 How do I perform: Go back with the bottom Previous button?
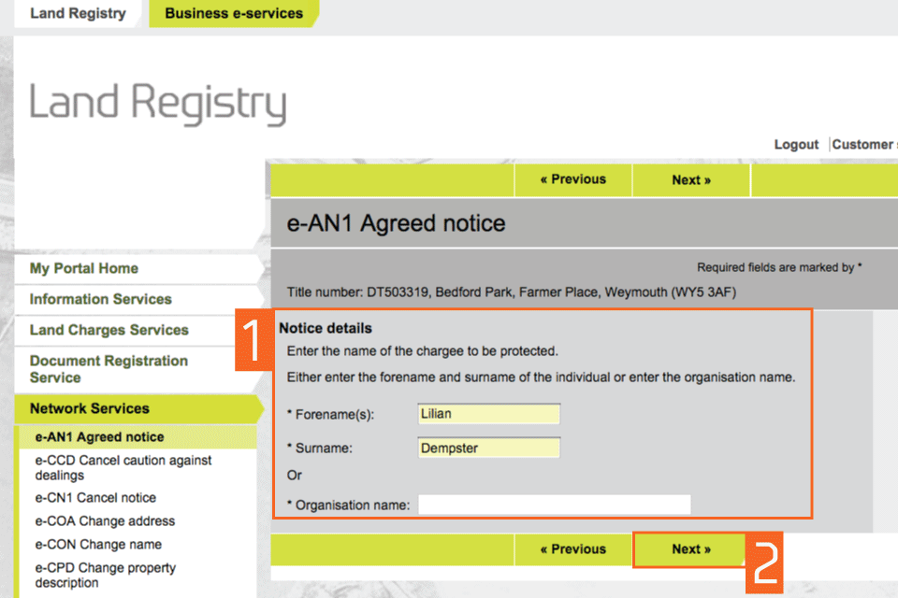pos(572,549)
